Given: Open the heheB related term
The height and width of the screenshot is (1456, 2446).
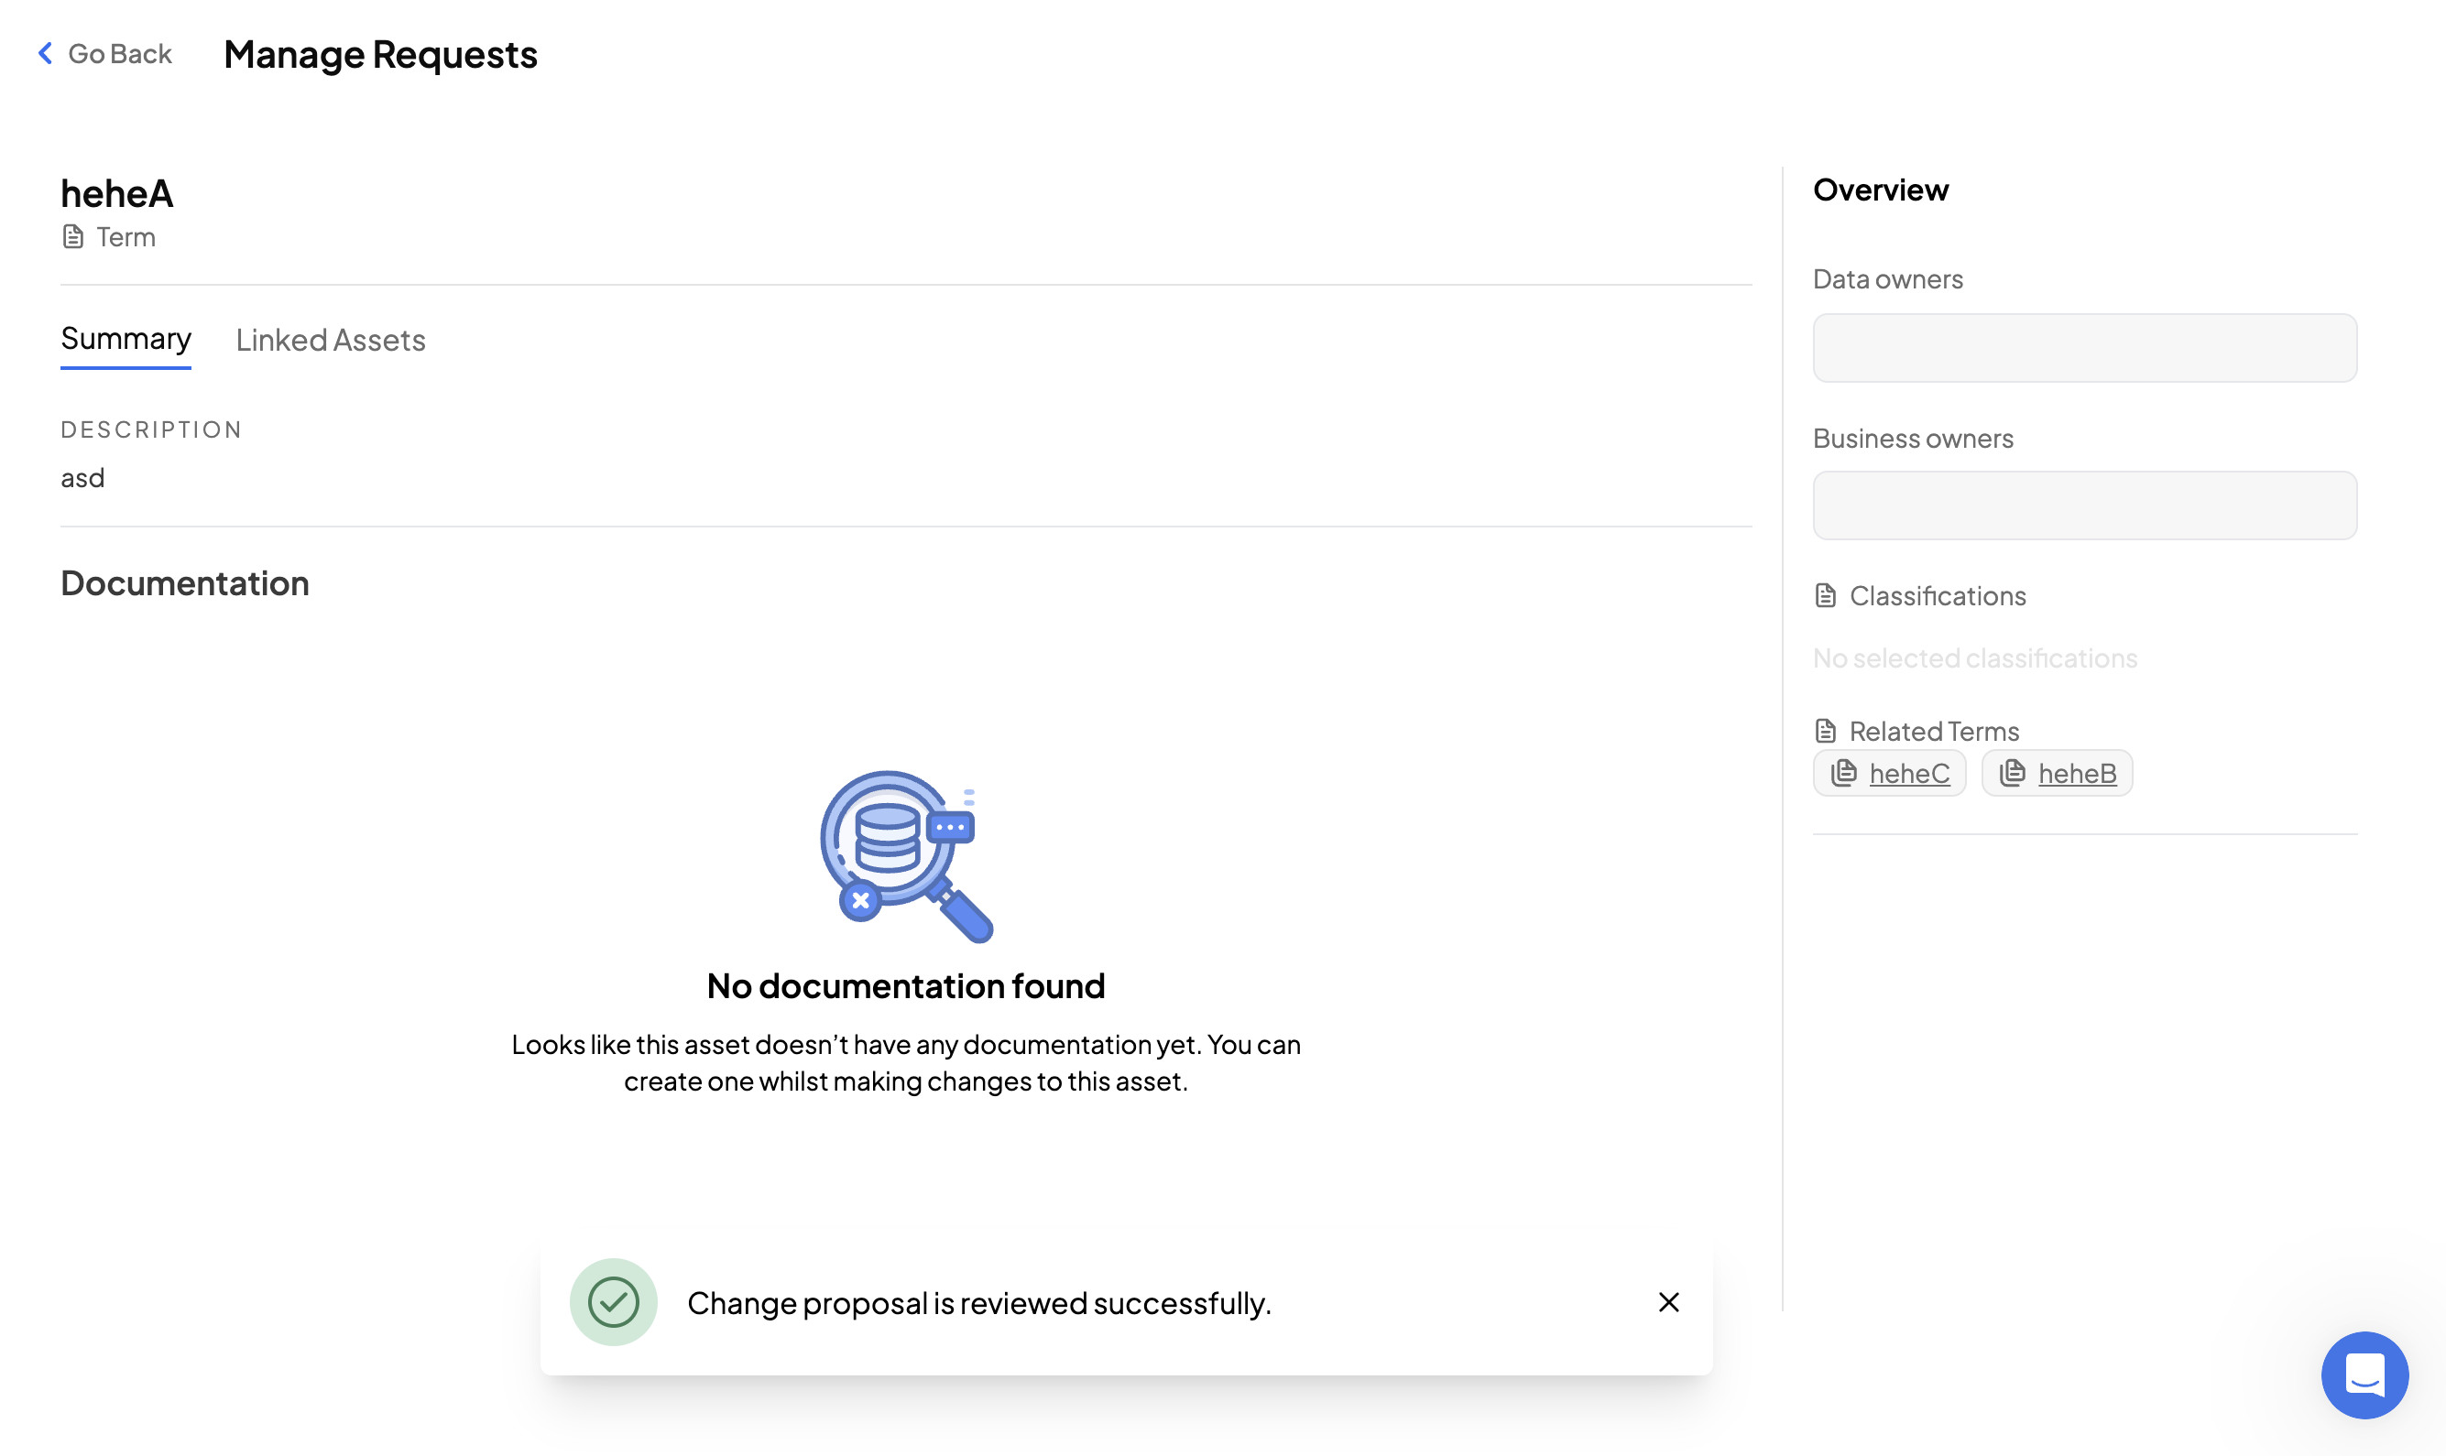Looking at the screenshot, I should click(2076, 774).
